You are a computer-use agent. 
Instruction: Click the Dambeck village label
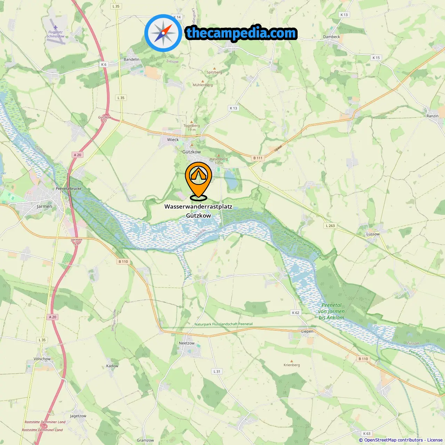(332, 37)
